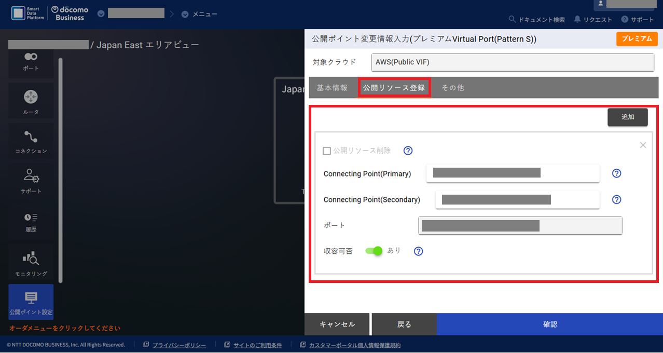Open the Connecting Point(Primary) selection field

512,173
